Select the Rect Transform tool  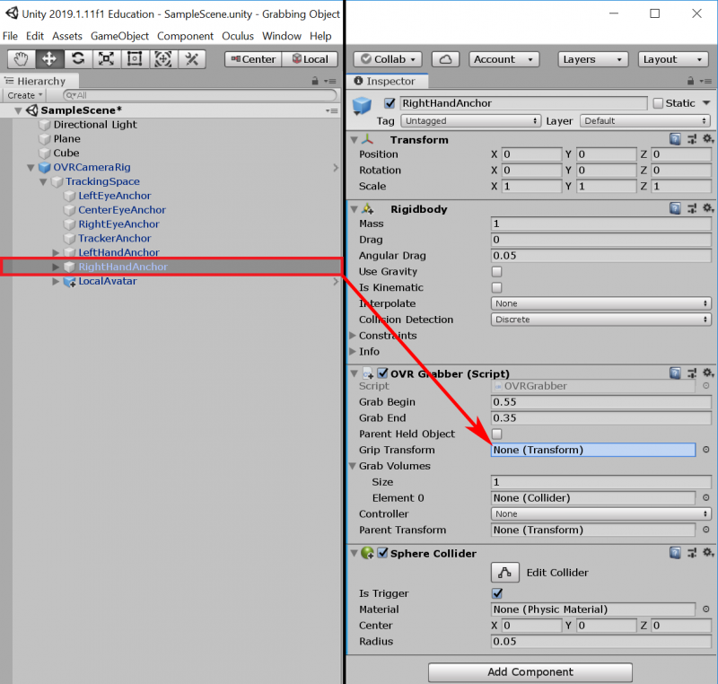(135, 59)
